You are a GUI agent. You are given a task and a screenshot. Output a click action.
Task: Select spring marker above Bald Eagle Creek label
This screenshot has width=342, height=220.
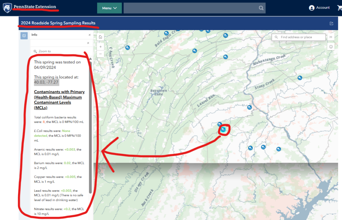[x=166, y=33]
